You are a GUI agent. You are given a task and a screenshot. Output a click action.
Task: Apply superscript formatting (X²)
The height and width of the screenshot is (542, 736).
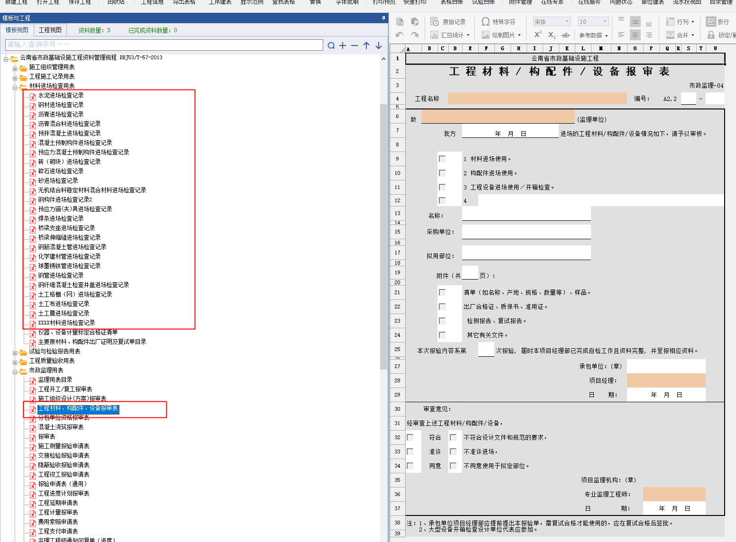[x=538, y=35]
